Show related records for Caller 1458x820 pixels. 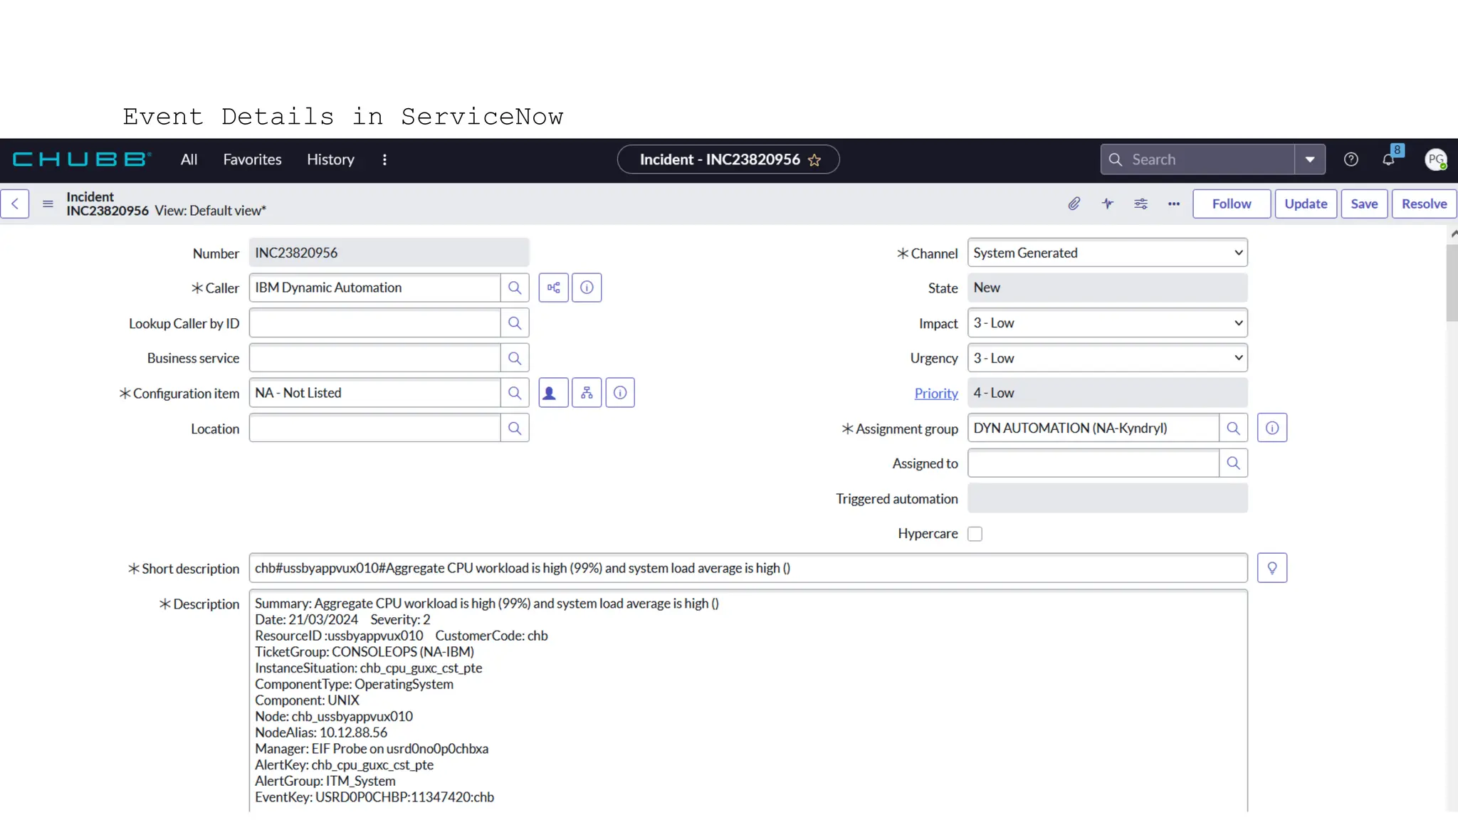553,288
